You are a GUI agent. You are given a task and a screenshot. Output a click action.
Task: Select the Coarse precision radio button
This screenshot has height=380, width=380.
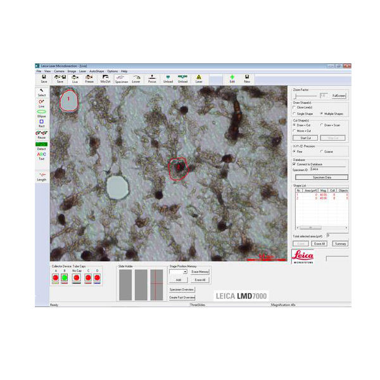[323, 151]
